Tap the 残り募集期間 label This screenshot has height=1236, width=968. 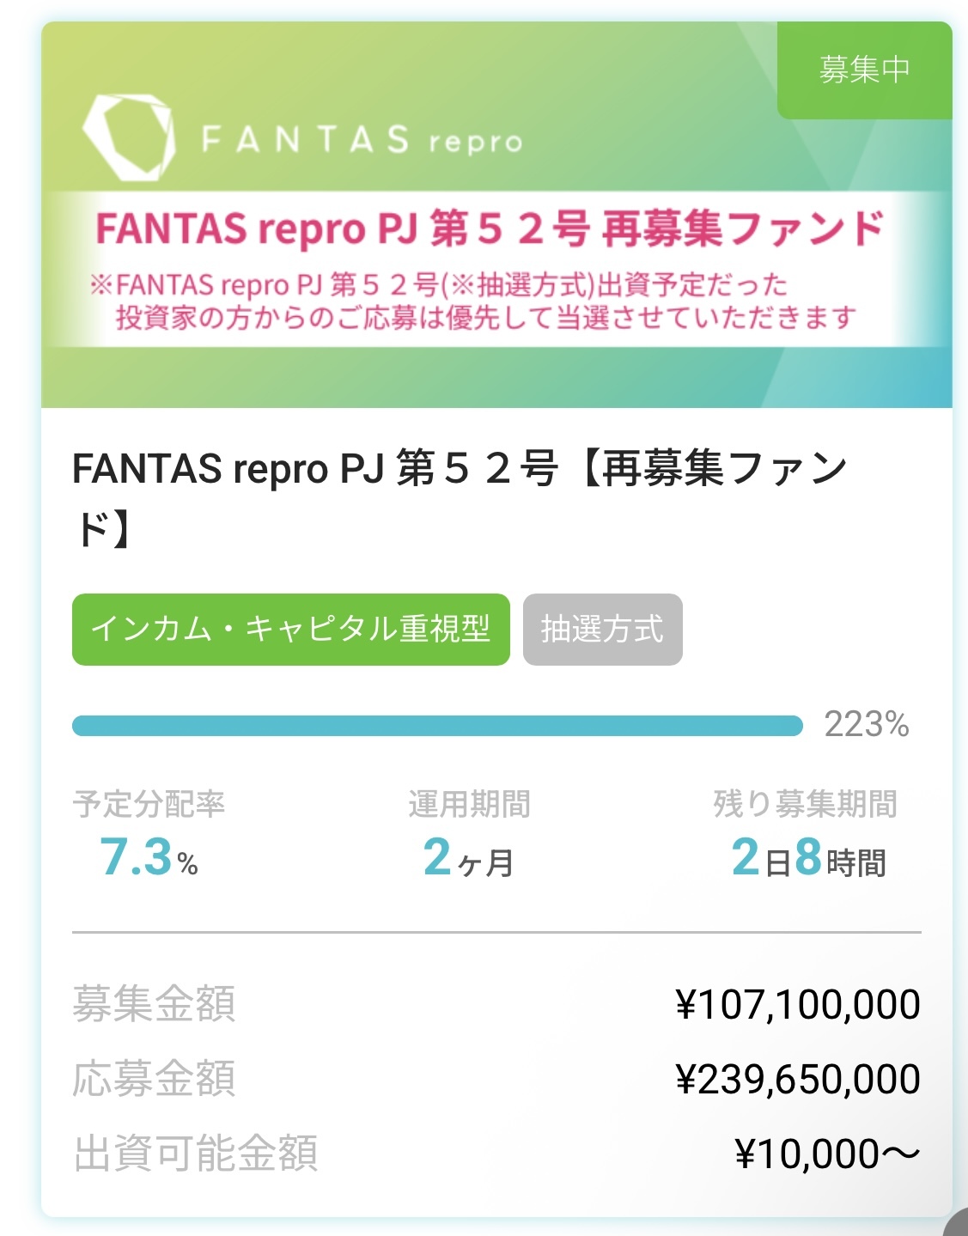(x=805, y=804)
